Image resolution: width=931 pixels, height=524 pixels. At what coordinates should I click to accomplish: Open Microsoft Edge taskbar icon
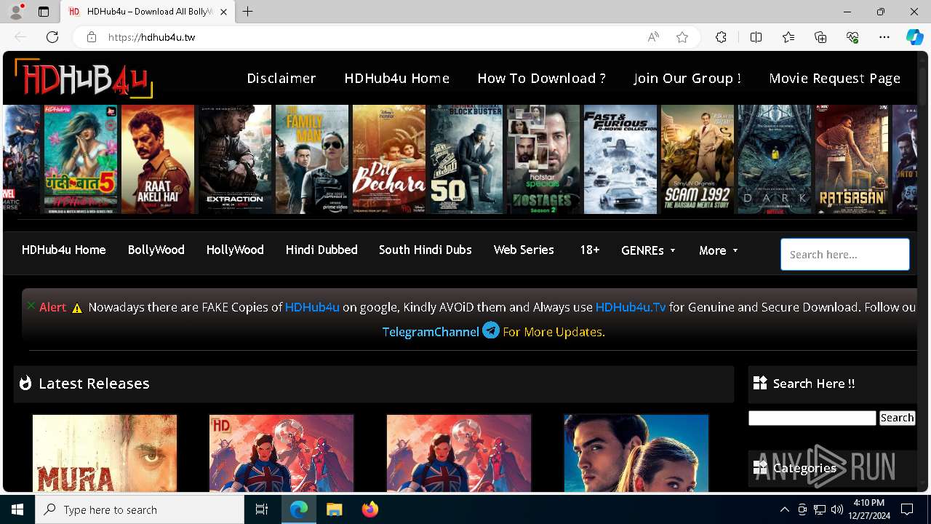tap(299, 509)
